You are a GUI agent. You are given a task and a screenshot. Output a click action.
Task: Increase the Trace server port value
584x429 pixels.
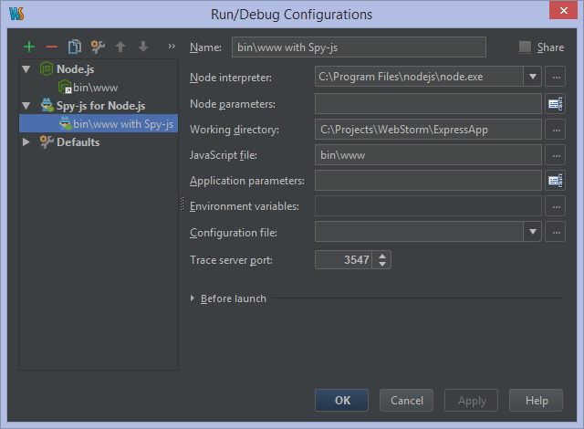(x=382, y=256)
